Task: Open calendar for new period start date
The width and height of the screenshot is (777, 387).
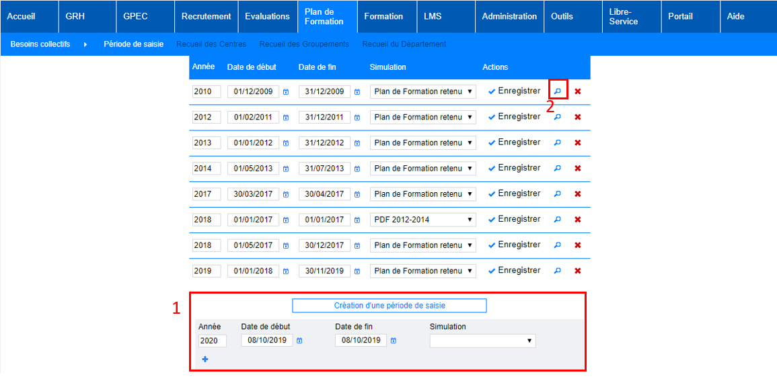Action: 299,341
